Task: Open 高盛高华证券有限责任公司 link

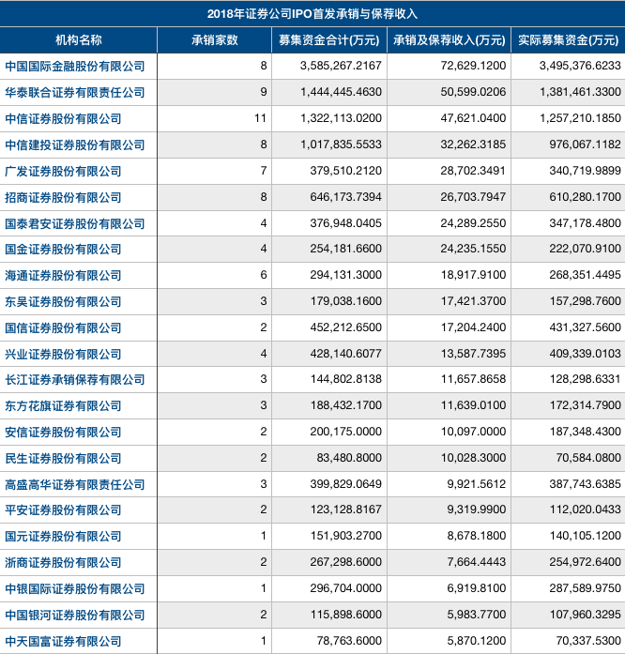Action: [75, 485]
